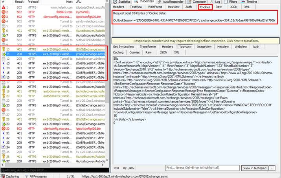Click the session list scroll down arrow
Viewport: 281px width, 178px height.
107,160
